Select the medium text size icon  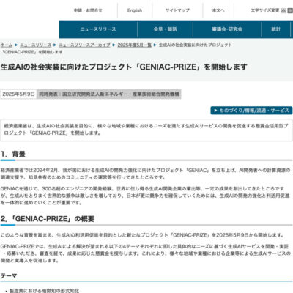coord(290,10)
